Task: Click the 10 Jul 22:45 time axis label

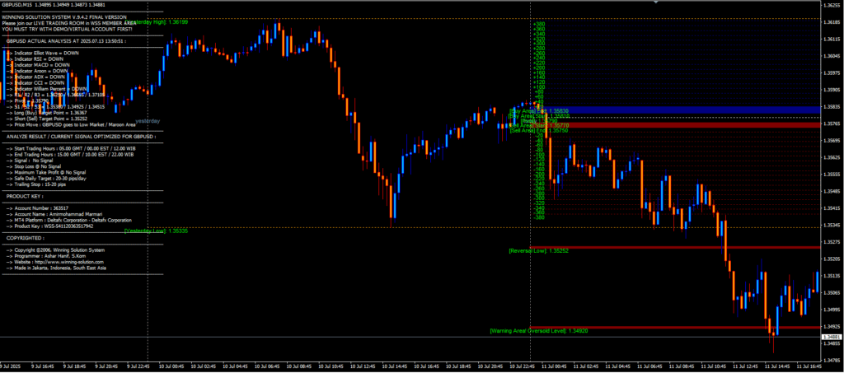Action: [524, 366]
